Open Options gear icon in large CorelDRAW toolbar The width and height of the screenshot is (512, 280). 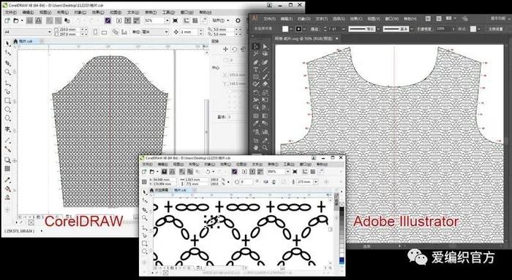pos(238,20)
